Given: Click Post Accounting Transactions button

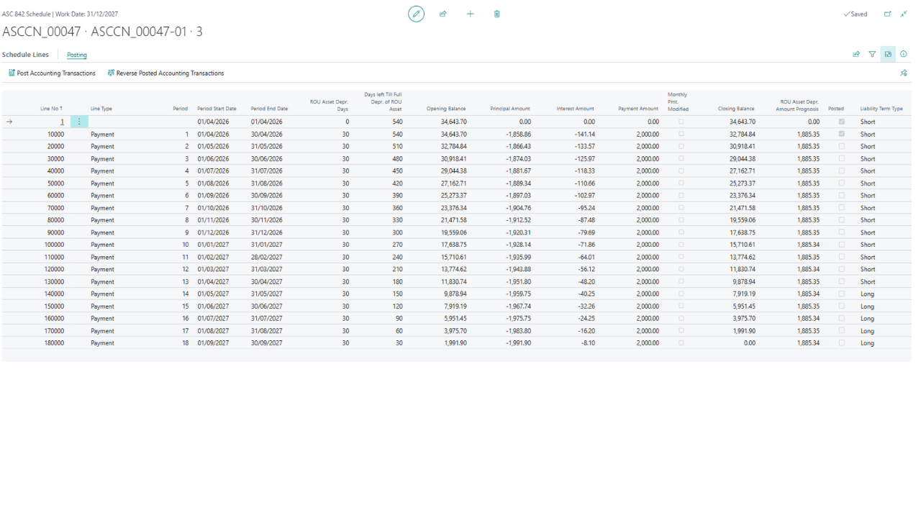Looking at the screenshot, I should [x=52, y=73].
